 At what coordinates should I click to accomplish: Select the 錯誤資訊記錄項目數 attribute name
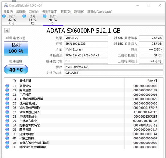(33, 147)
